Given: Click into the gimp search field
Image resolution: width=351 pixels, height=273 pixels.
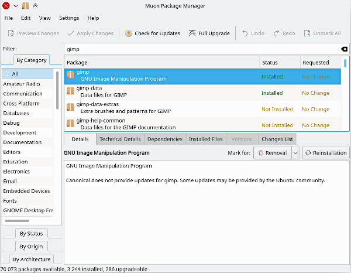Looking at the screenshot, I should (x=201, y=49).
